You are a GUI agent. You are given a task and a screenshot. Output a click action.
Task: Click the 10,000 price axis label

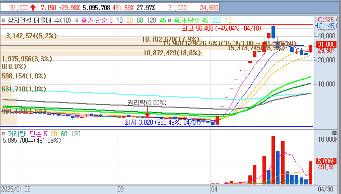[327, 84]
